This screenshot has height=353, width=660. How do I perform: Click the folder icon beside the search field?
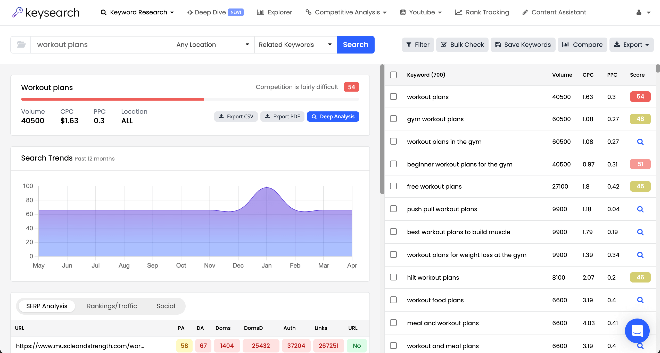pyautogui.click(x=21, y=45)
